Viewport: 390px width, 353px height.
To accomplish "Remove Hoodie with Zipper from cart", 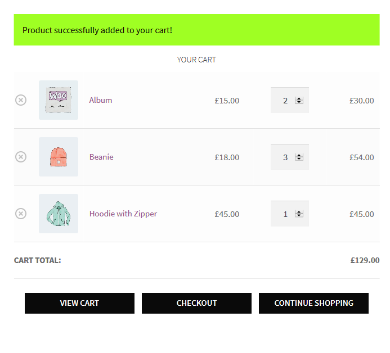I will (x=21, y=214).
